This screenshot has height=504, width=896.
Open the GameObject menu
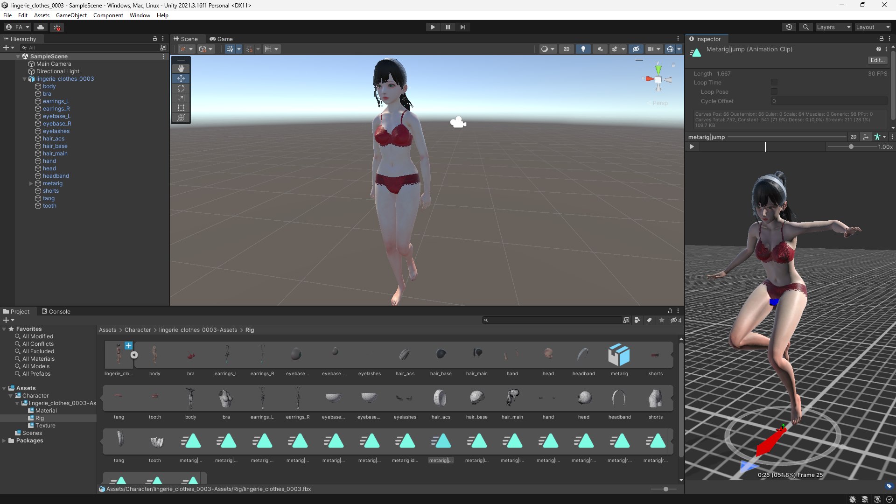pos(71,15)
